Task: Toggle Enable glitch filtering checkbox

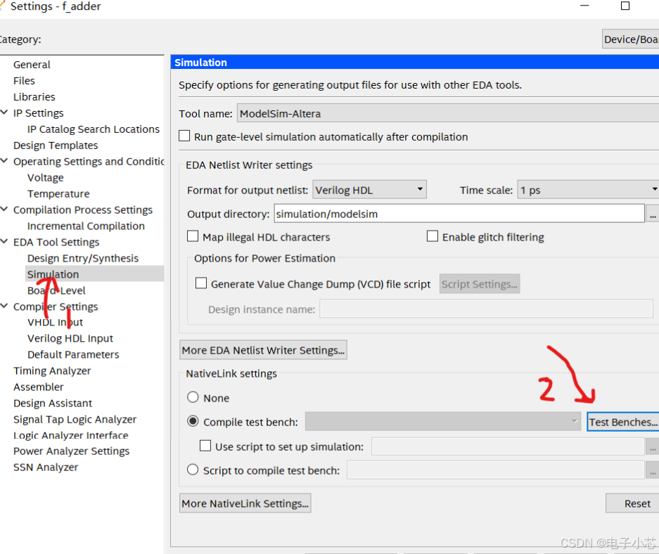Action: coord(433,237)
